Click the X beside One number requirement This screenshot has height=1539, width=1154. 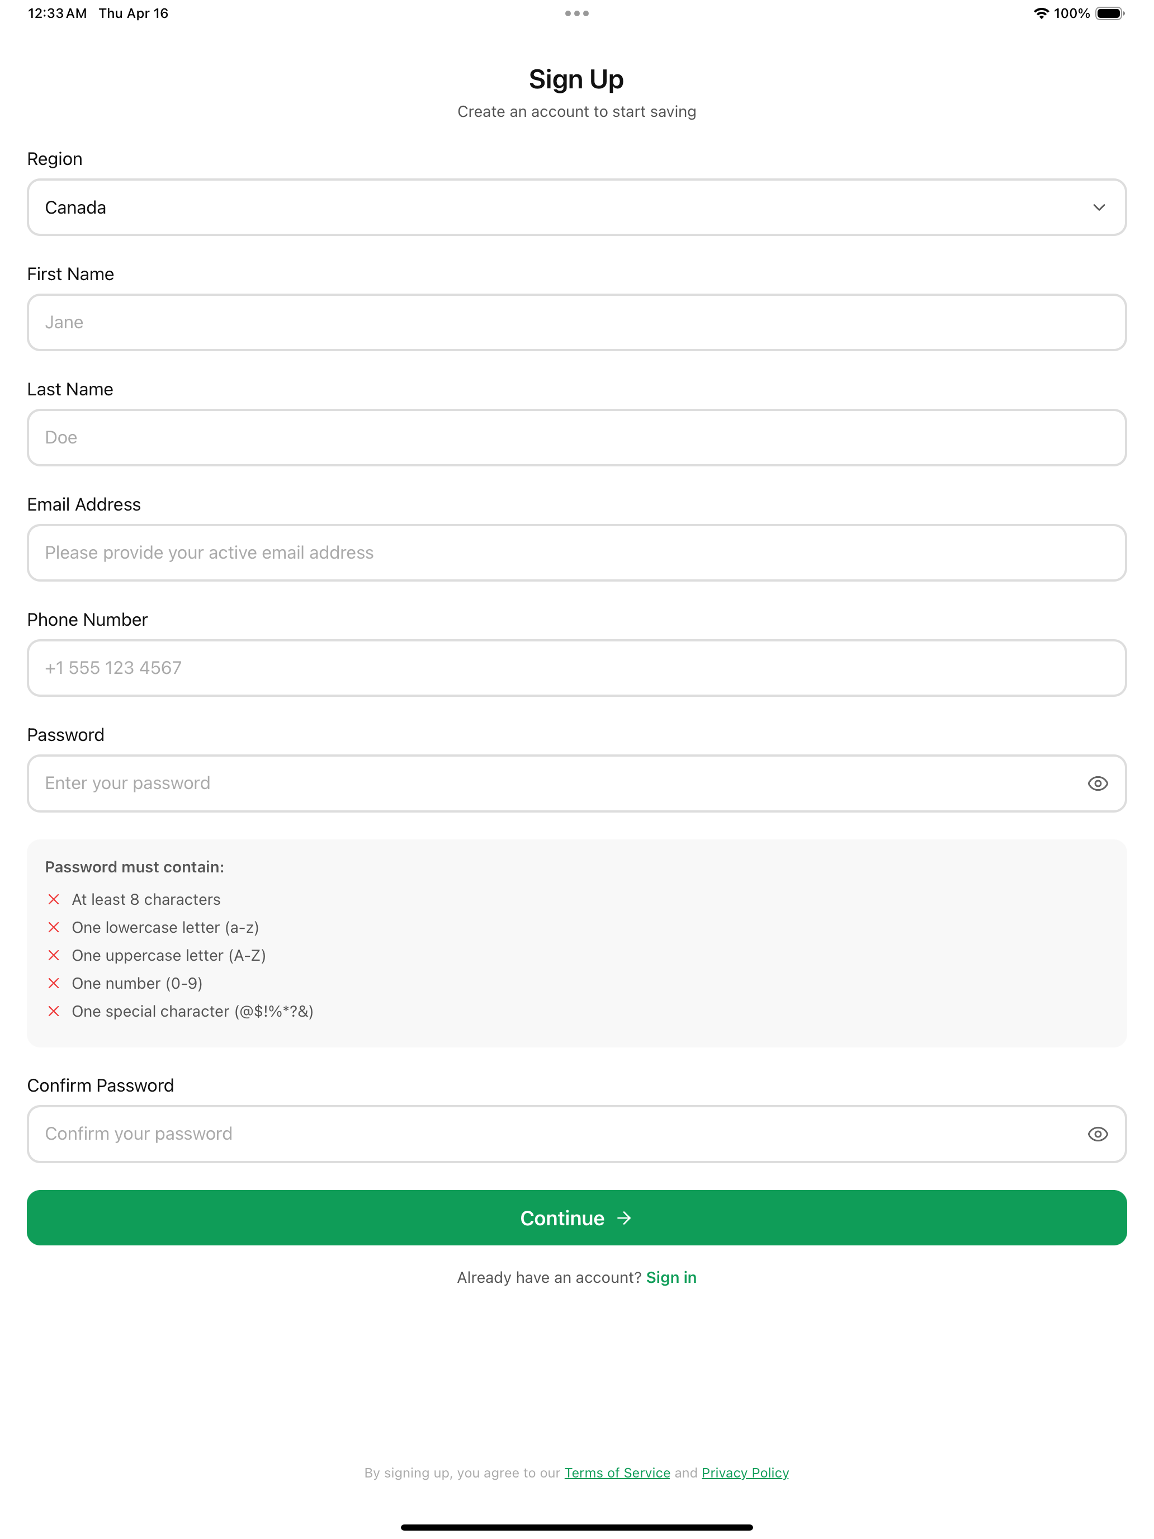click(54, 983)
